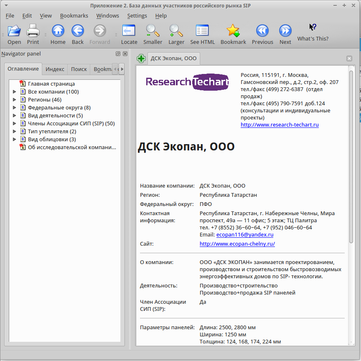This screenshot has height=361, width=361.
Task: Increase font with Larger icon
Action: click(176, 31)
